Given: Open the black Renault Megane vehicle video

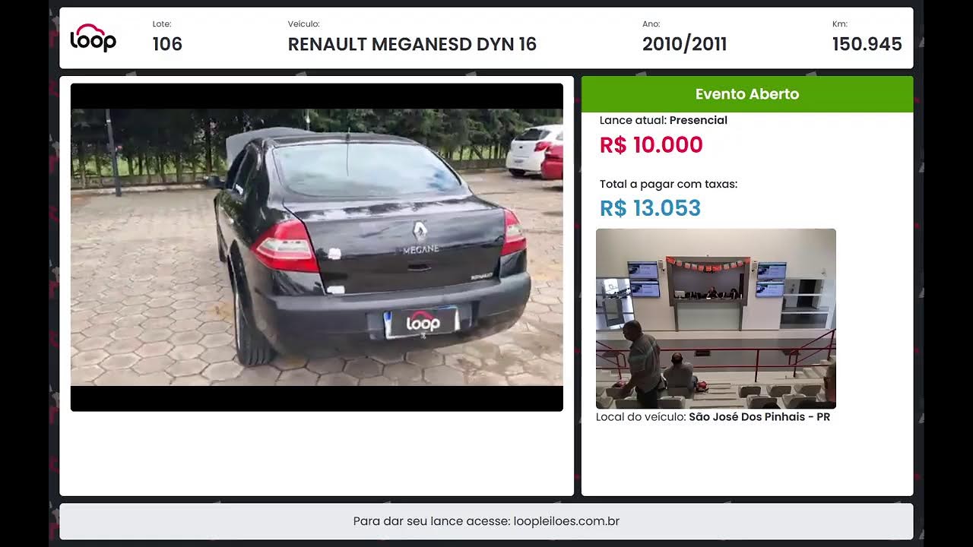Looking at the screenshot, I should pyautogui.click(x=317, y=247).
